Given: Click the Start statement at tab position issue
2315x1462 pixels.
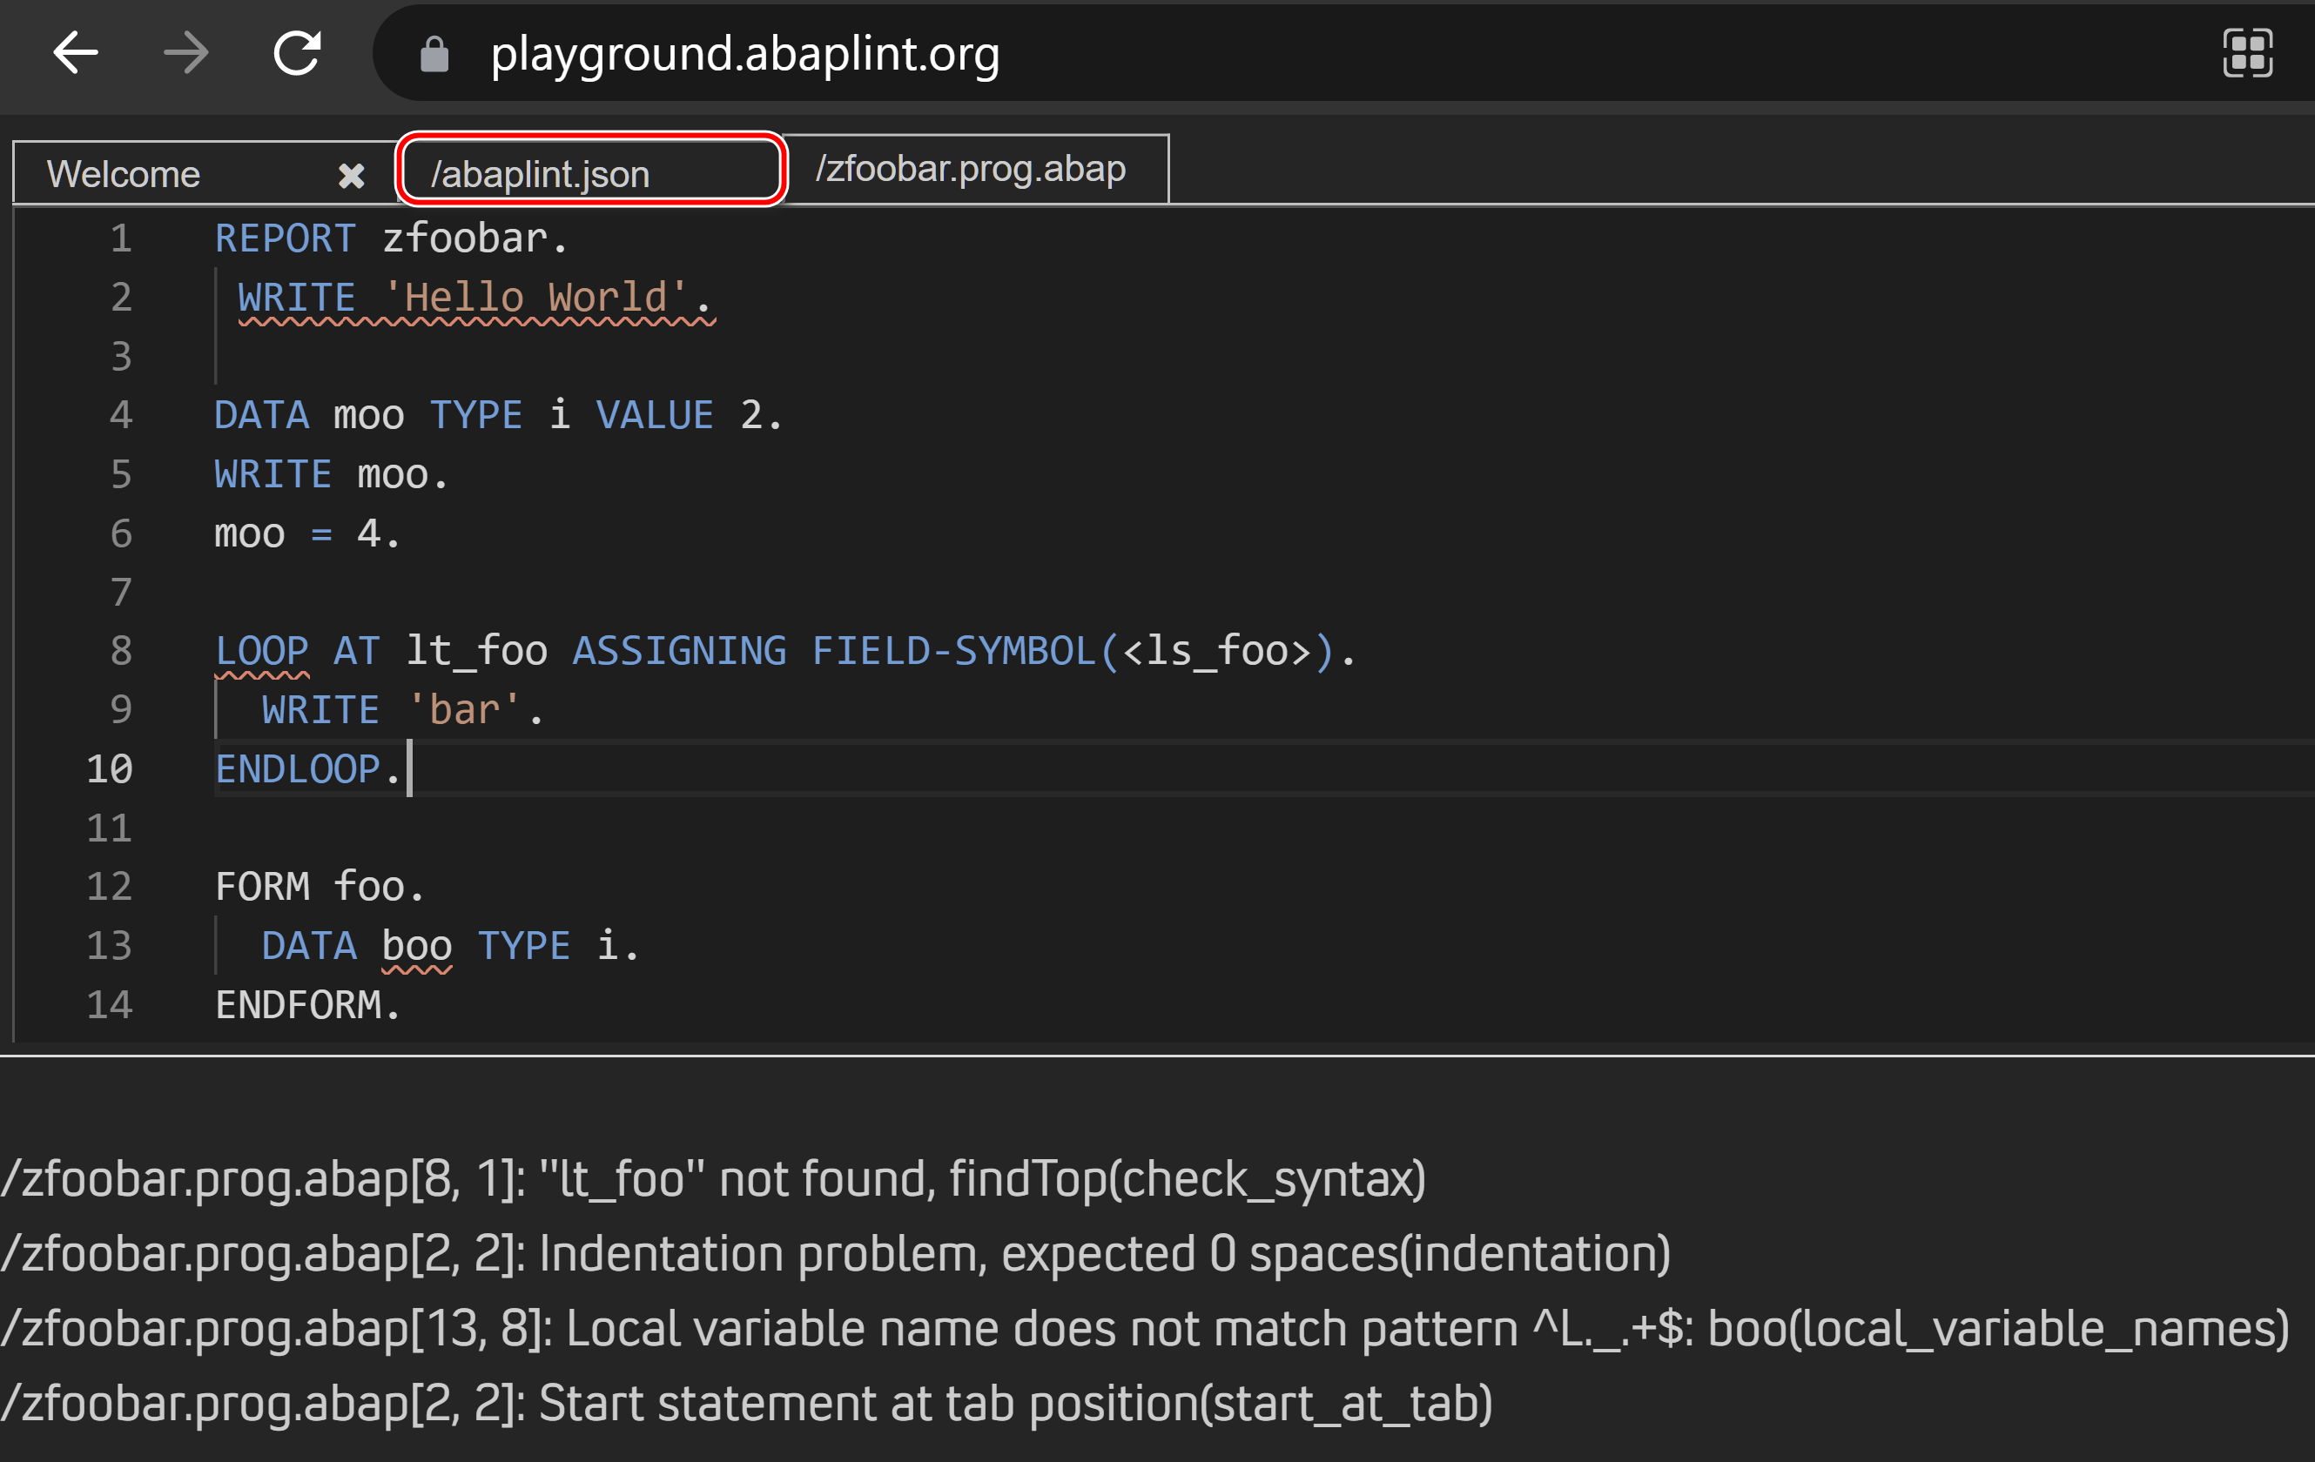Looking at the screenshot, I should tap(746, 1404).
